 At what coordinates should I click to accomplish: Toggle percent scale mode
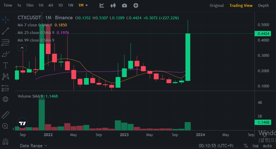246,146
